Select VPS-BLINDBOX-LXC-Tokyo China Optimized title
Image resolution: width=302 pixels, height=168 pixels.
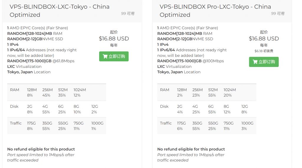tap(60, 11)
